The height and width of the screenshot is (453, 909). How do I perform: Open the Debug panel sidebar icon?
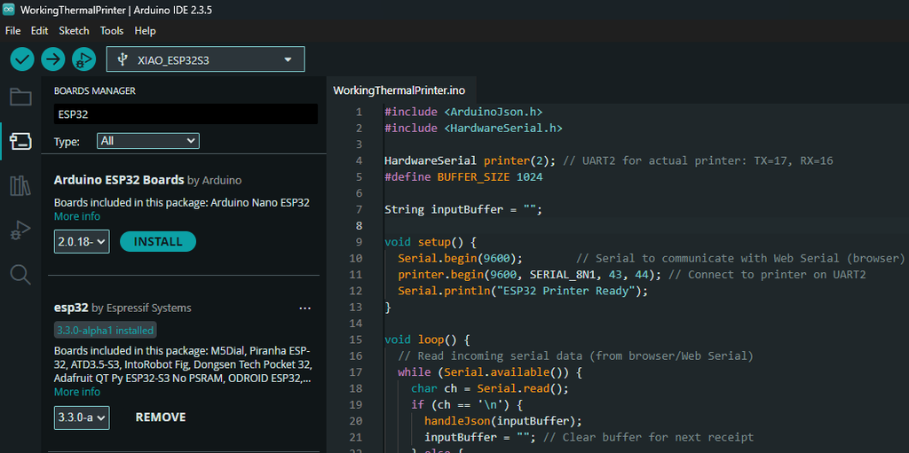20,230
